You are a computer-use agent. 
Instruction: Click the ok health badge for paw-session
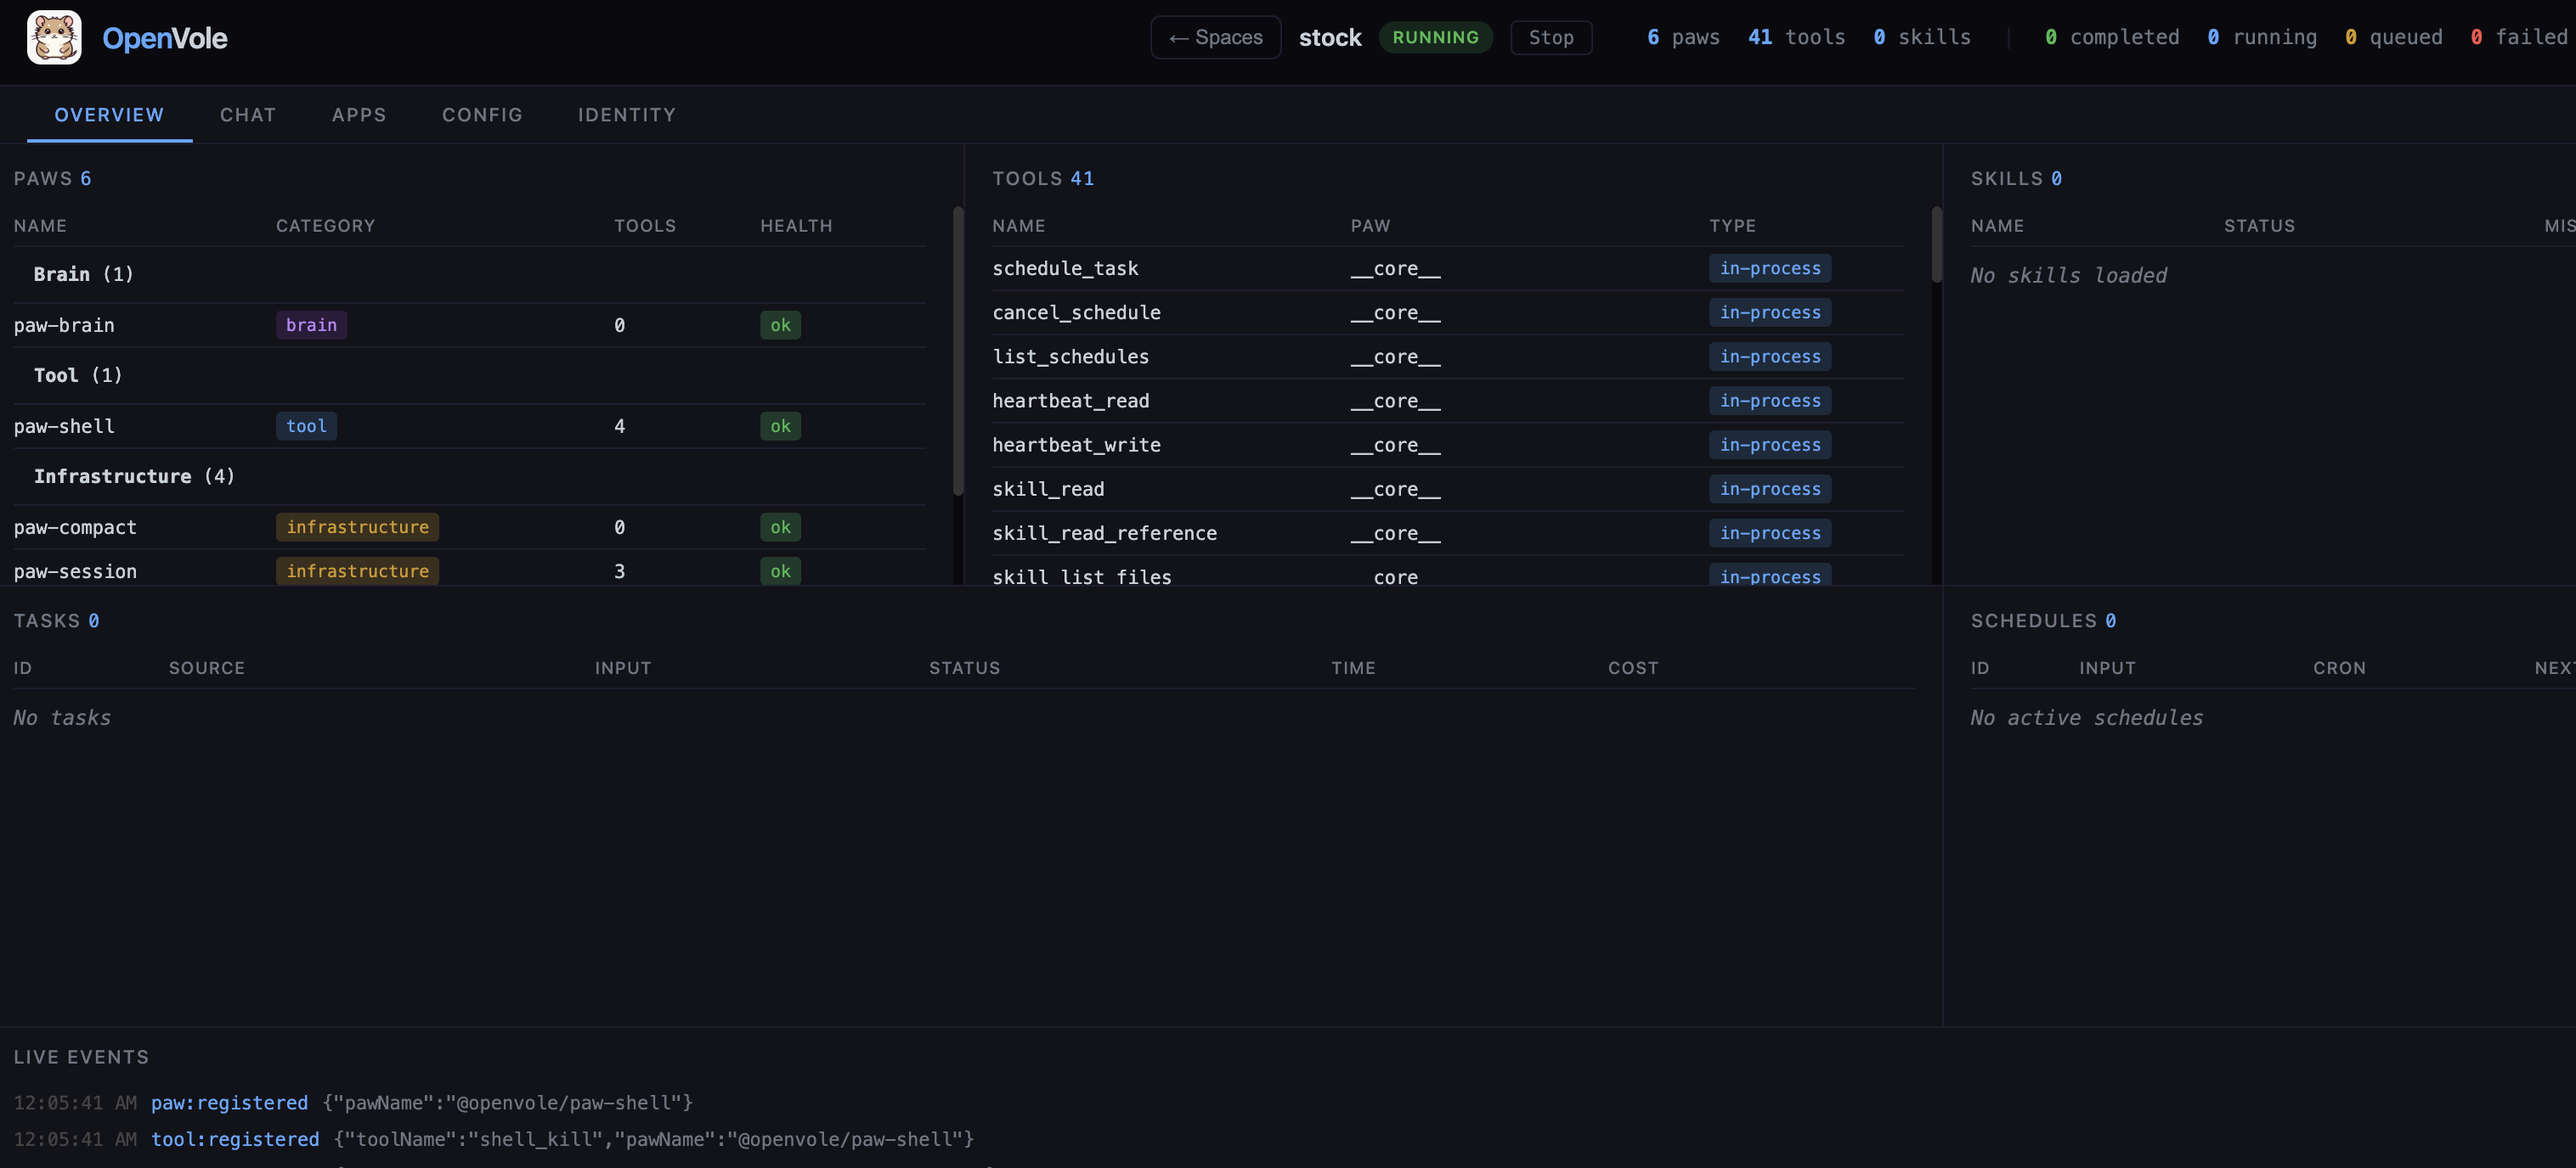click(x=780, y=570)
